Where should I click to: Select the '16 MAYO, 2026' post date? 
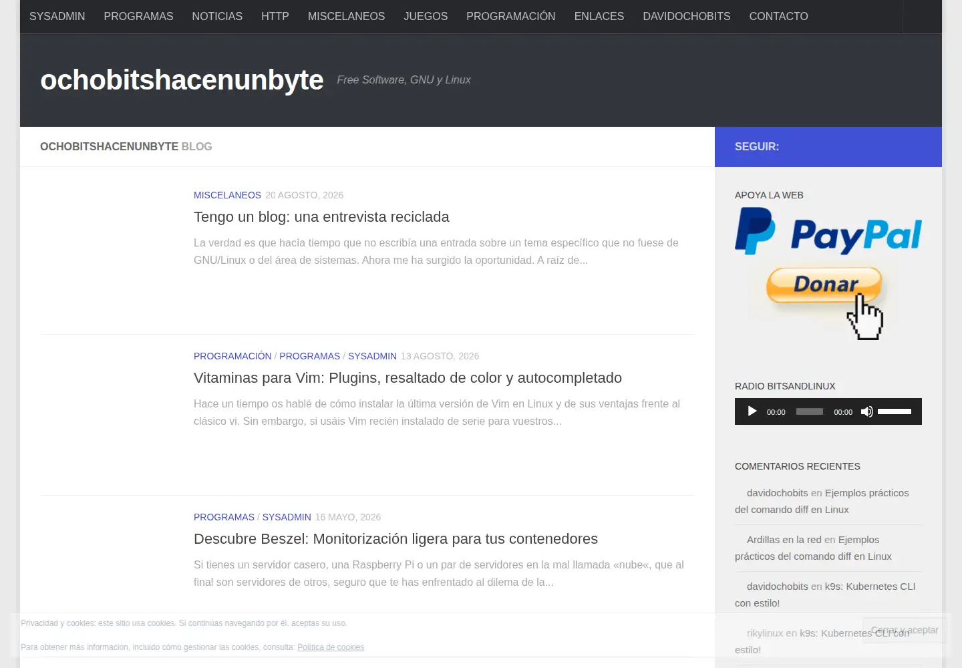(x=348, y=517)
